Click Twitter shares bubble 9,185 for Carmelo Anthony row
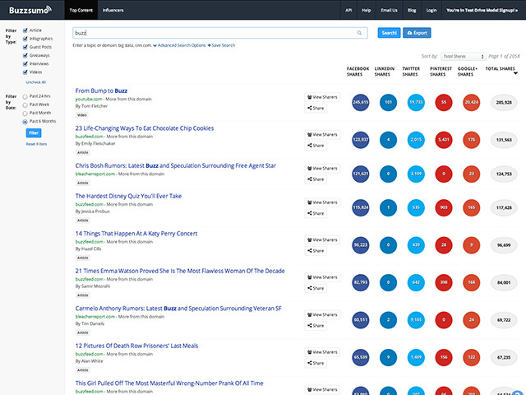The height and width of the screenshot is (395, 526). click(x=416, y=320)
